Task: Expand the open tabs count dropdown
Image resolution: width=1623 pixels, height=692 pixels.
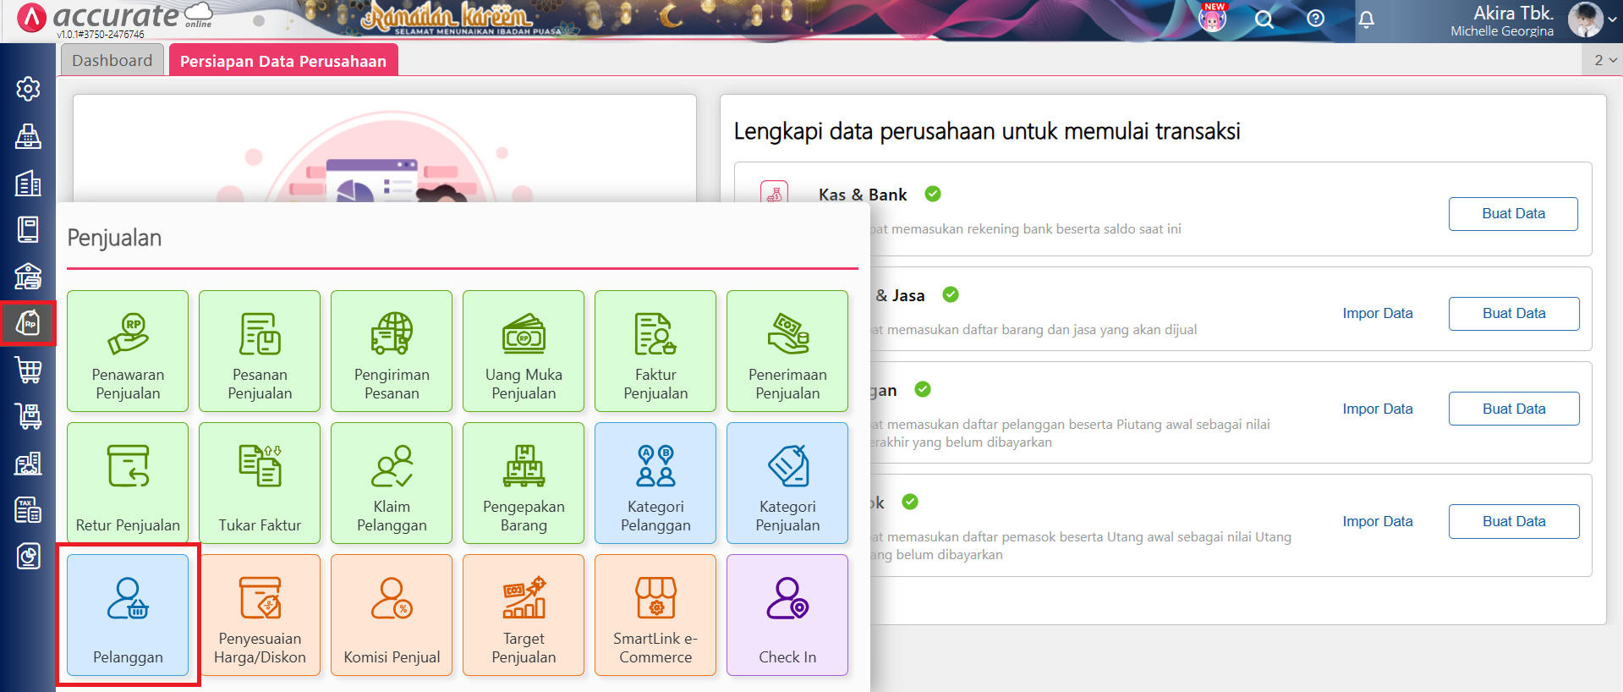Action: (x=1604, y=60)
